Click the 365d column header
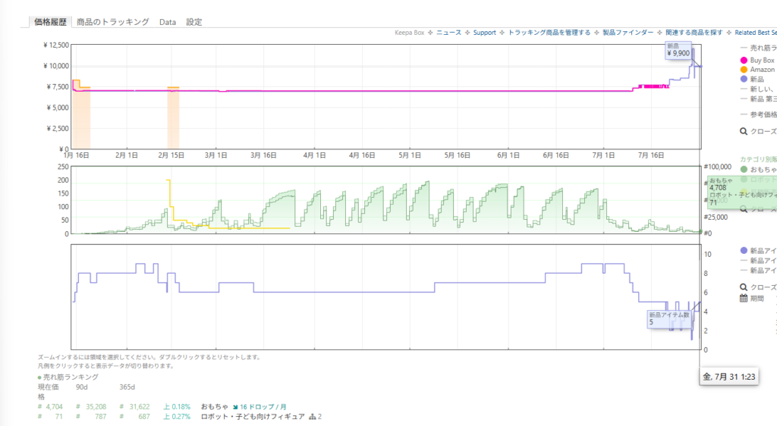The height and width of the screenshot is (426, 777). pos(127,387)
